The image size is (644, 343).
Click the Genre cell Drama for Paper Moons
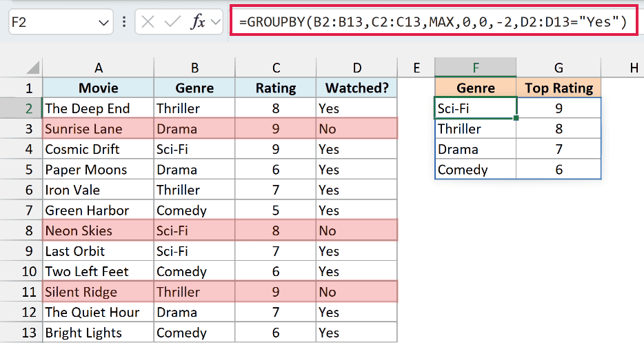[194, 170]
